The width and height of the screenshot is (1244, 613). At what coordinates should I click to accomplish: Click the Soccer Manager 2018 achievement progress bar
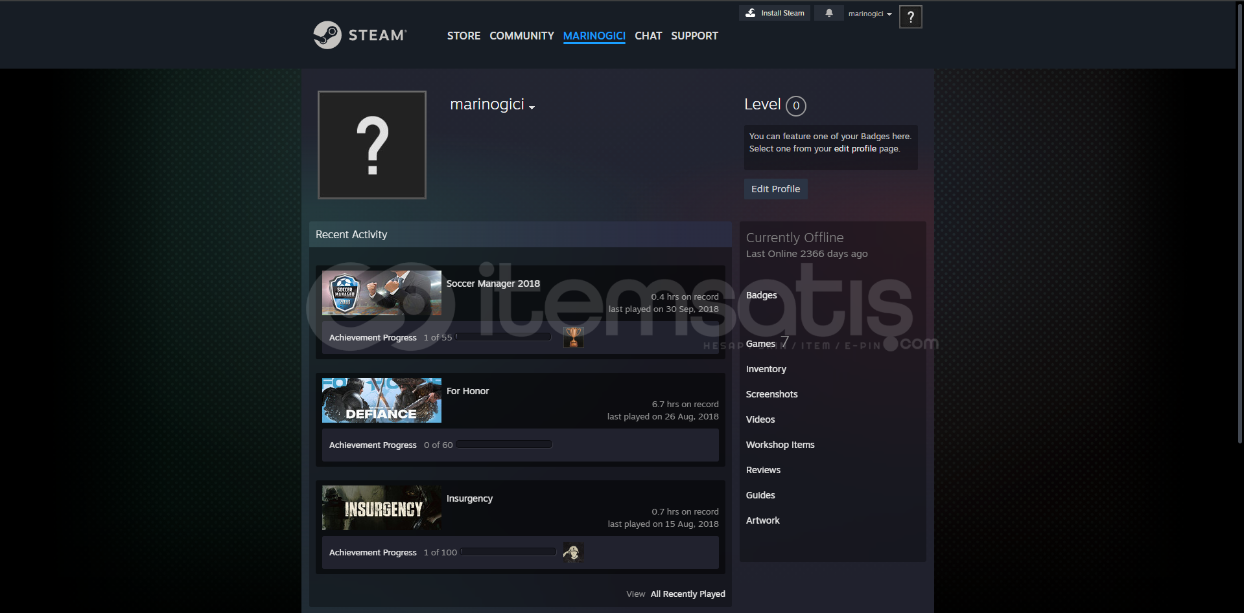point(504,337)
